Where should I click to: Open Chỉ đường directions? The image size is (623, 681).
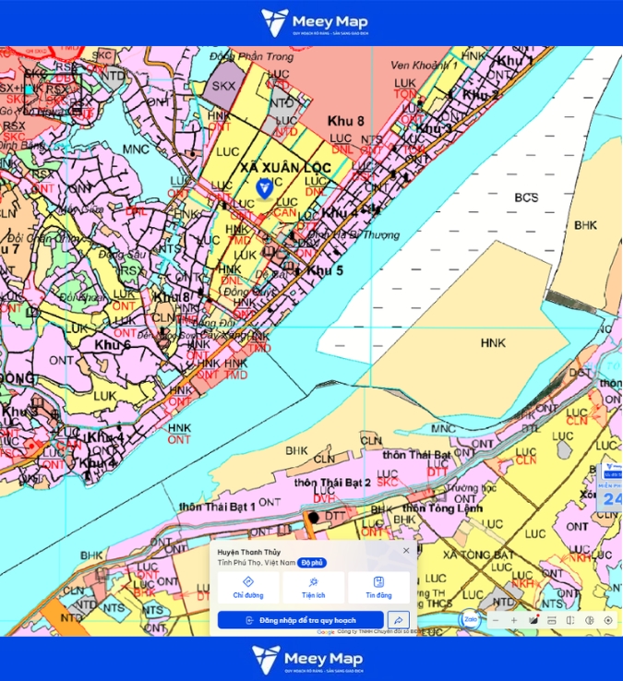[x=248, y=587]
